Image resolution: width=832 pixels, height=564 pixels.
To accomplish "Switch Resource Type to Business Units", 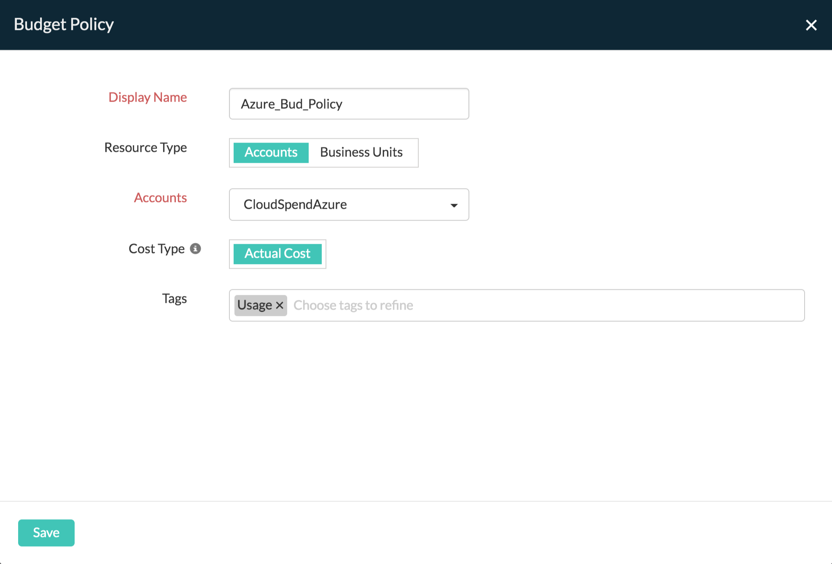I will click(x=361, y=152).
